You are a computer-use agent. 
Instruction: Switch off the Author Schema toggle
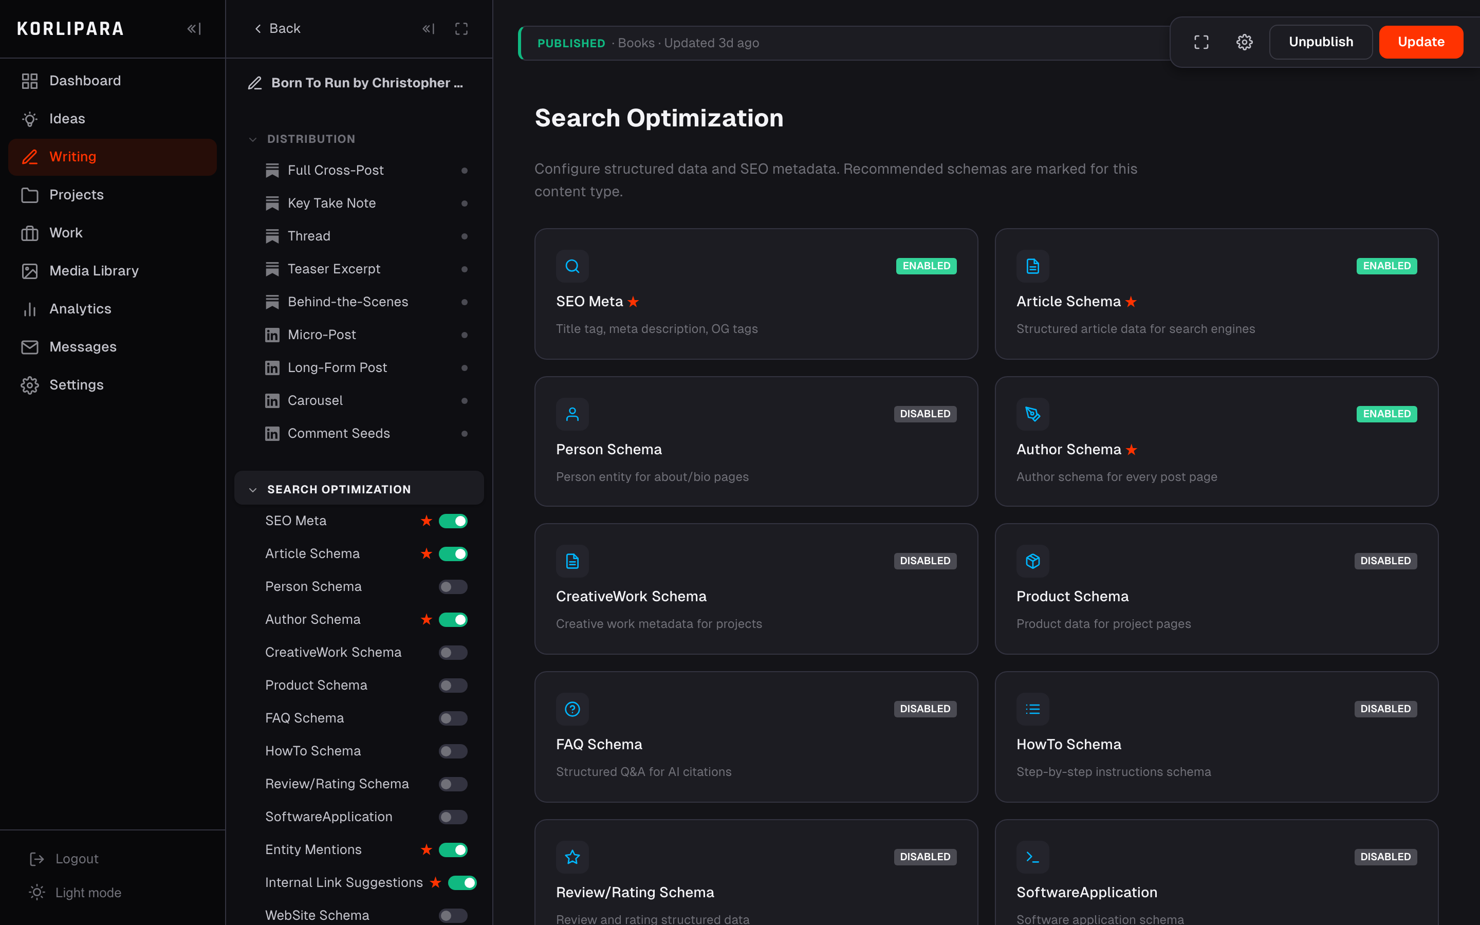click(x=453, y=620)
